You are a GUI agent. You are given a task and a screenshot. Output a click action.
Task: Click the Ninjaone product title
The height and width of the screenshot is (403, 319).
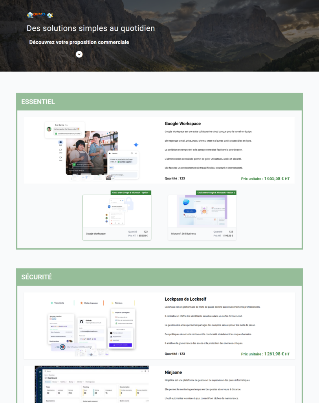(173, 372)
